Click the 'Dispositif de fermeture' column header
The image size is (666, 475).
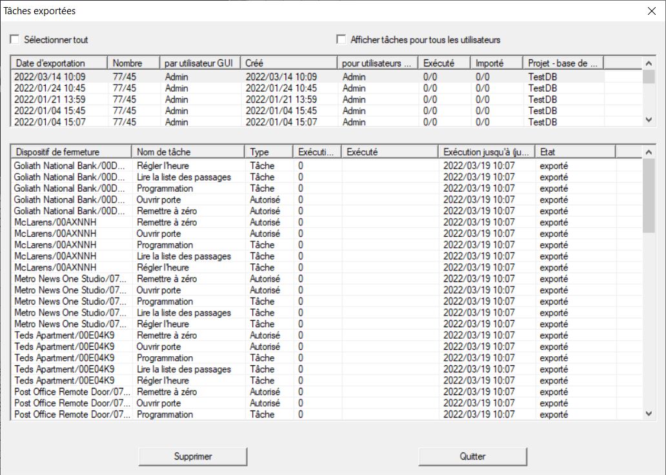pyautogui.click(x=71, y=152)
